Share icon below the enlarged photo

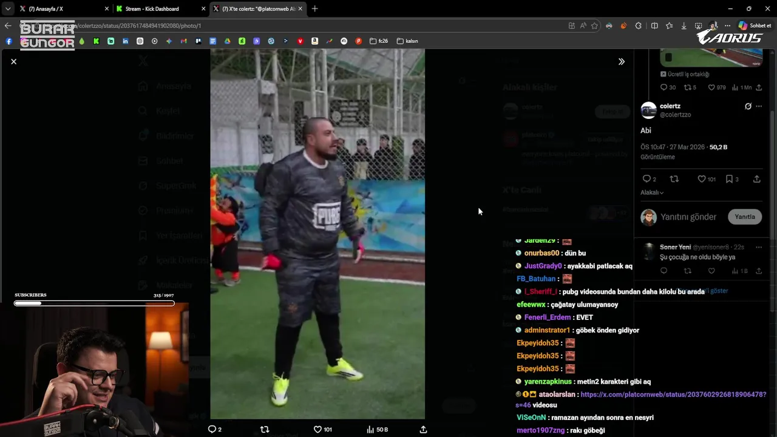coord(423,429)
